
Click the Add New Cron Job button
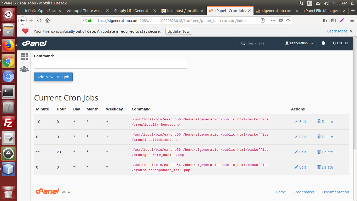(x=53, y=77)
